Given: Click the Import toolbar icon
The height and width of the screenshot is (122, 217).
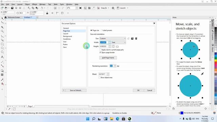Looking at the screenshot, I should [x=55, y=8].
